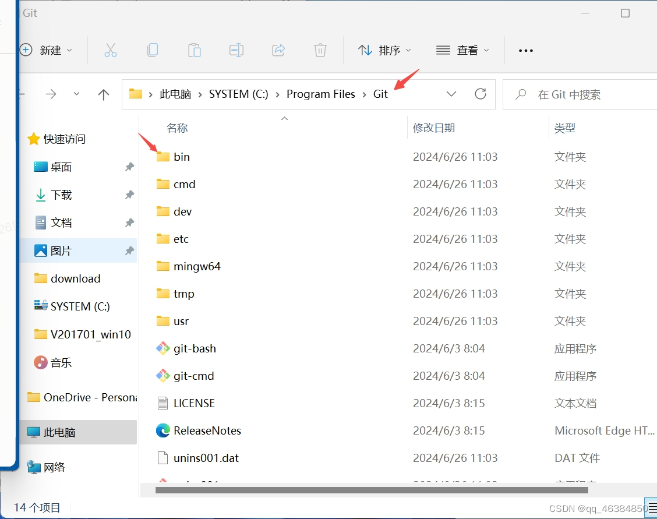The height and width of the screenshot is (519, 657).
Task: Click DAT 文件 type of unins001.dat
Action: (577, 458)
